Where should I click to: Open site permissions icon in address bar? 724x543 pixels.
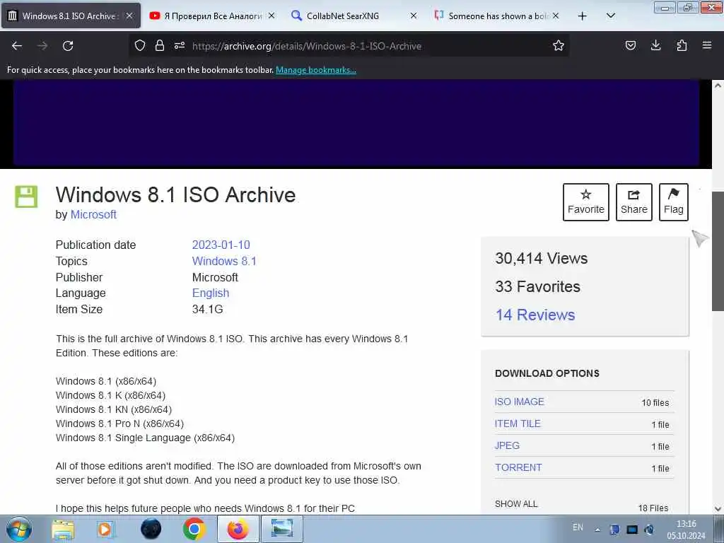coord(180,45)
